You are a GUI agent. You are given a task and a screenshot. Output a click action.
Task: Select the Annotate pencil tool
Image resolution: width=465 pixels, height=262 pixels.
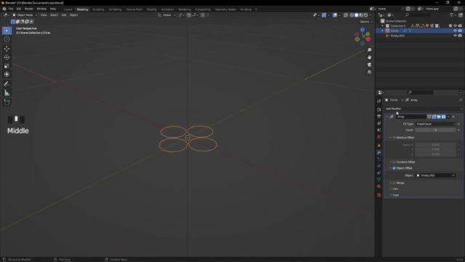click(x=7, y=84)
